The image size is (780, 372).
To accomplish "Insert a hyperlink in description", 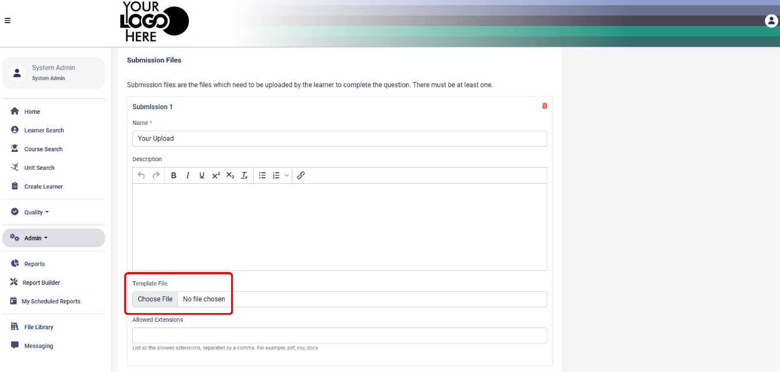I will click(x=301, y=176).
